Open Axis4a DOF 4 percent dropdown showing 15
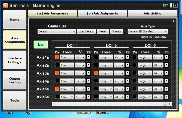182x118 pixels. pyautogui.click(x=80, y=81)
